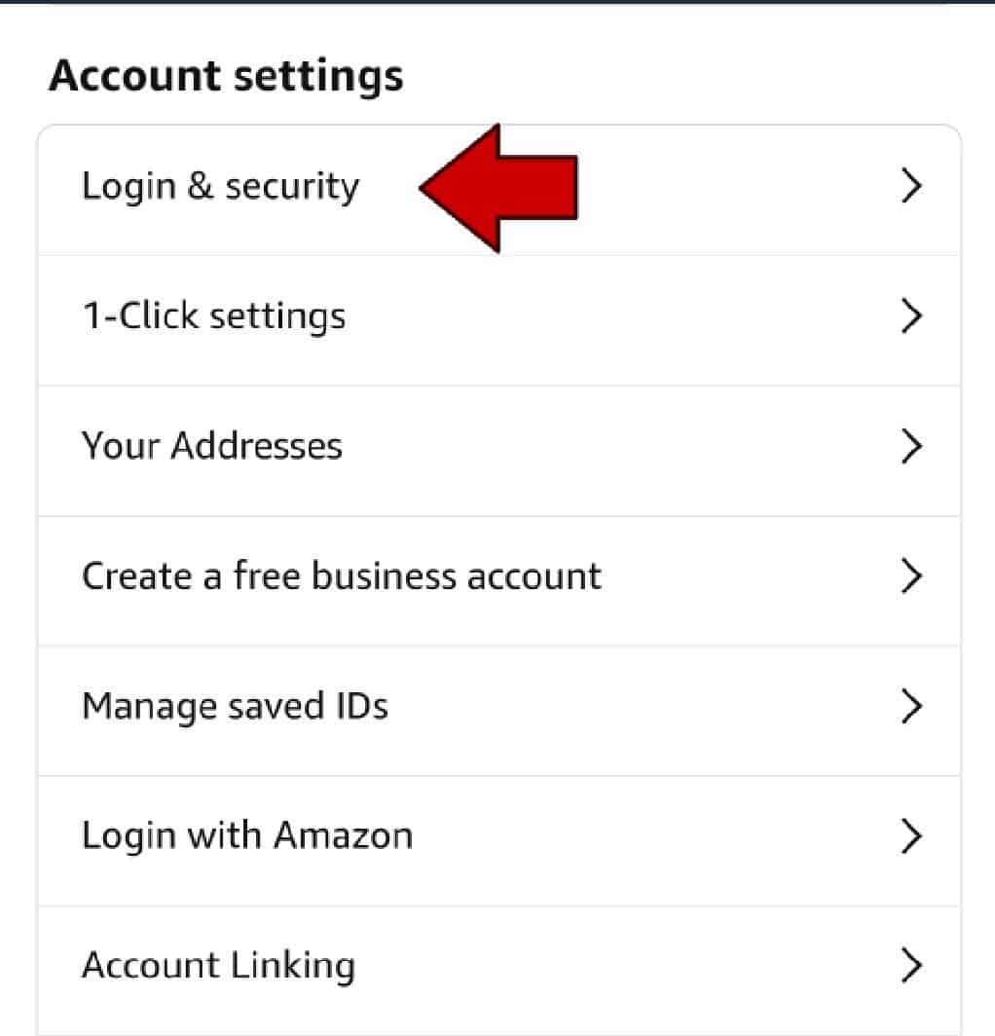Hit the Login with Amazon chevron

tap(910, 835)
